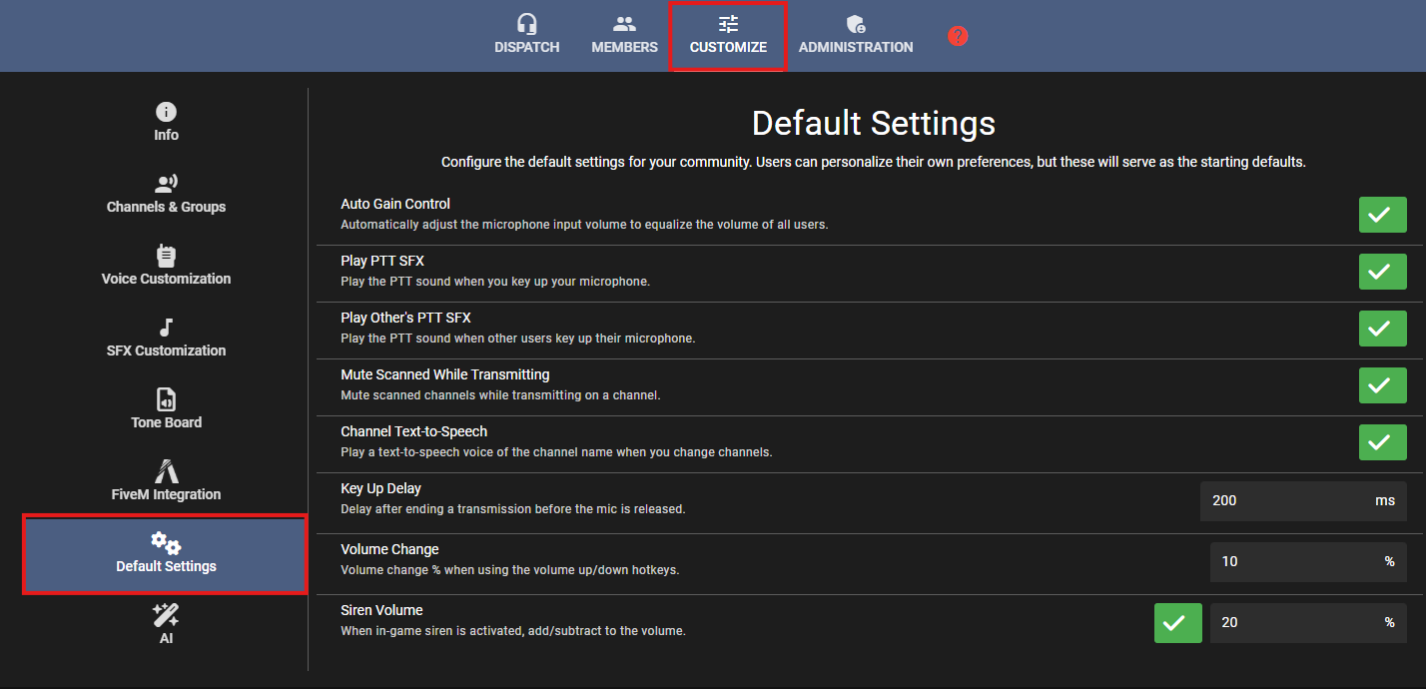Turn off Play Other's PTT SFX
Image resolution: width=1426 pixels, height=689 pixels.
coord(1382,329)
